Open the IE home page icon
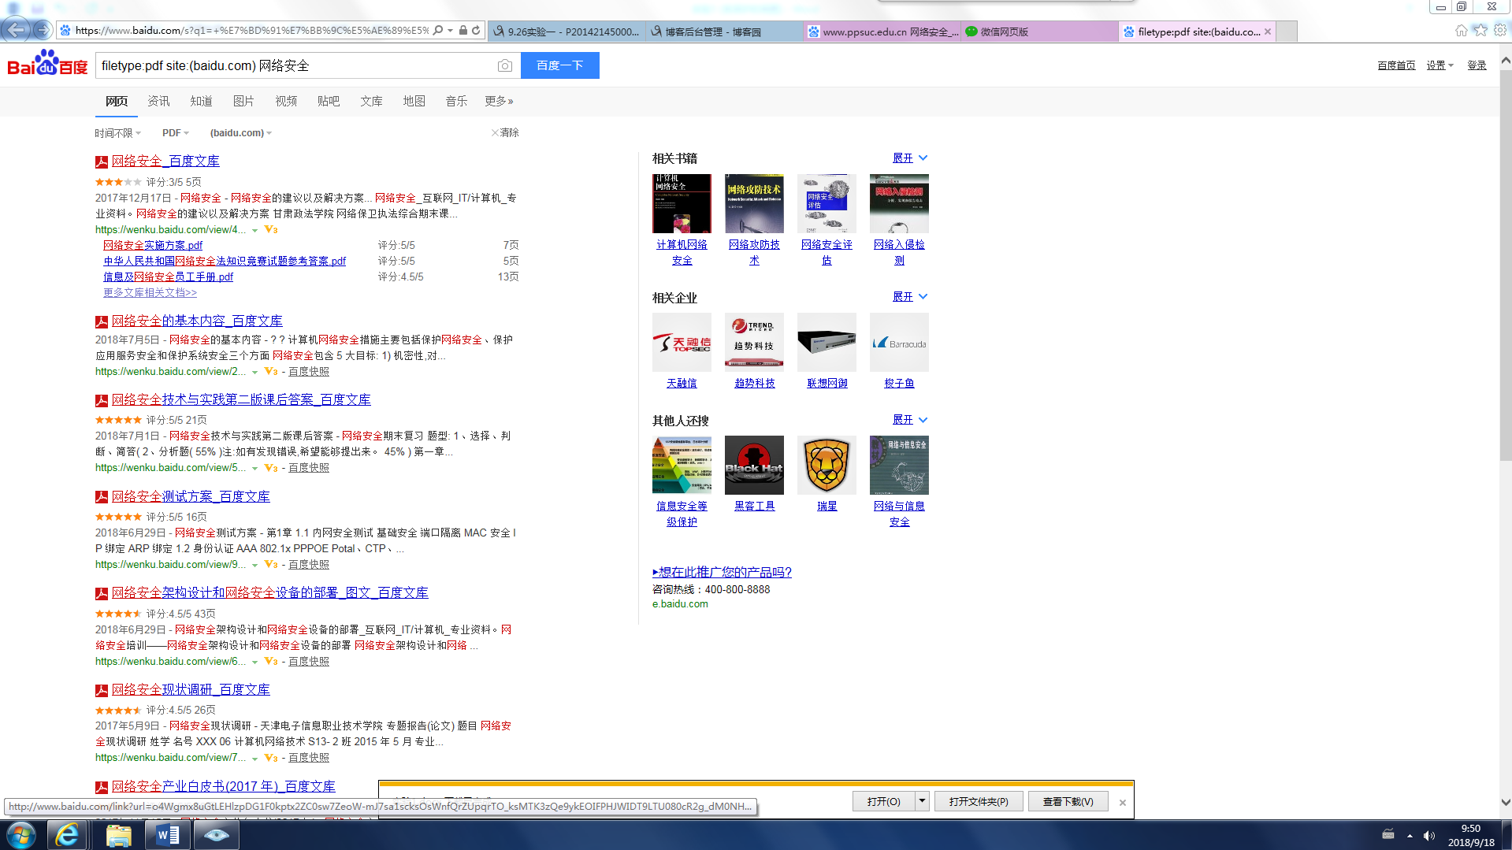This screenshot has width=1512, height=850. click(1461, 30)
